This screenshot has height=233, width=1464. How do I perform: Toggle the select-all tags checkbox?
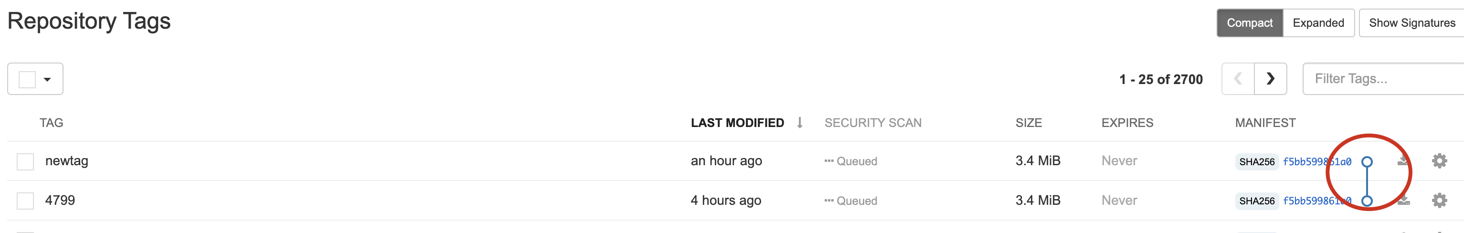click(x=27, y=79)
